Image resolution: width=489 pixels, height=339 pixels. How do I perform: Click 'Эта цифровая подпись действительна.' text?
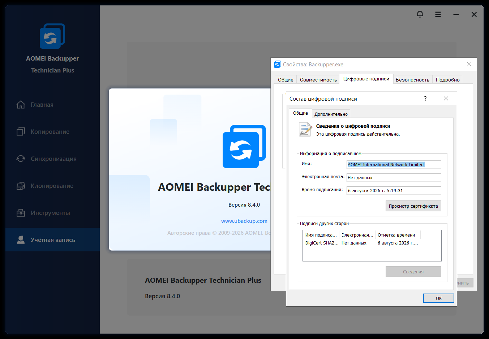358,134
